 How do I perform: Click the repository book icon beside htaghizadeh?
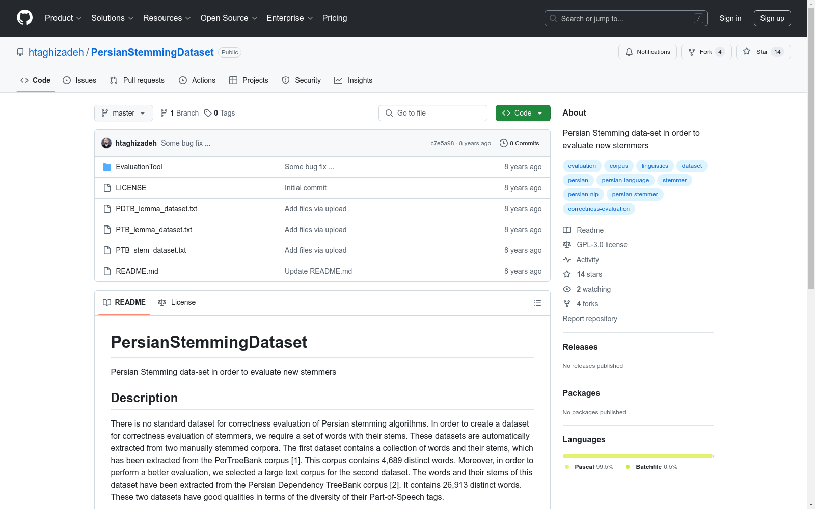[x=20, y=52]
